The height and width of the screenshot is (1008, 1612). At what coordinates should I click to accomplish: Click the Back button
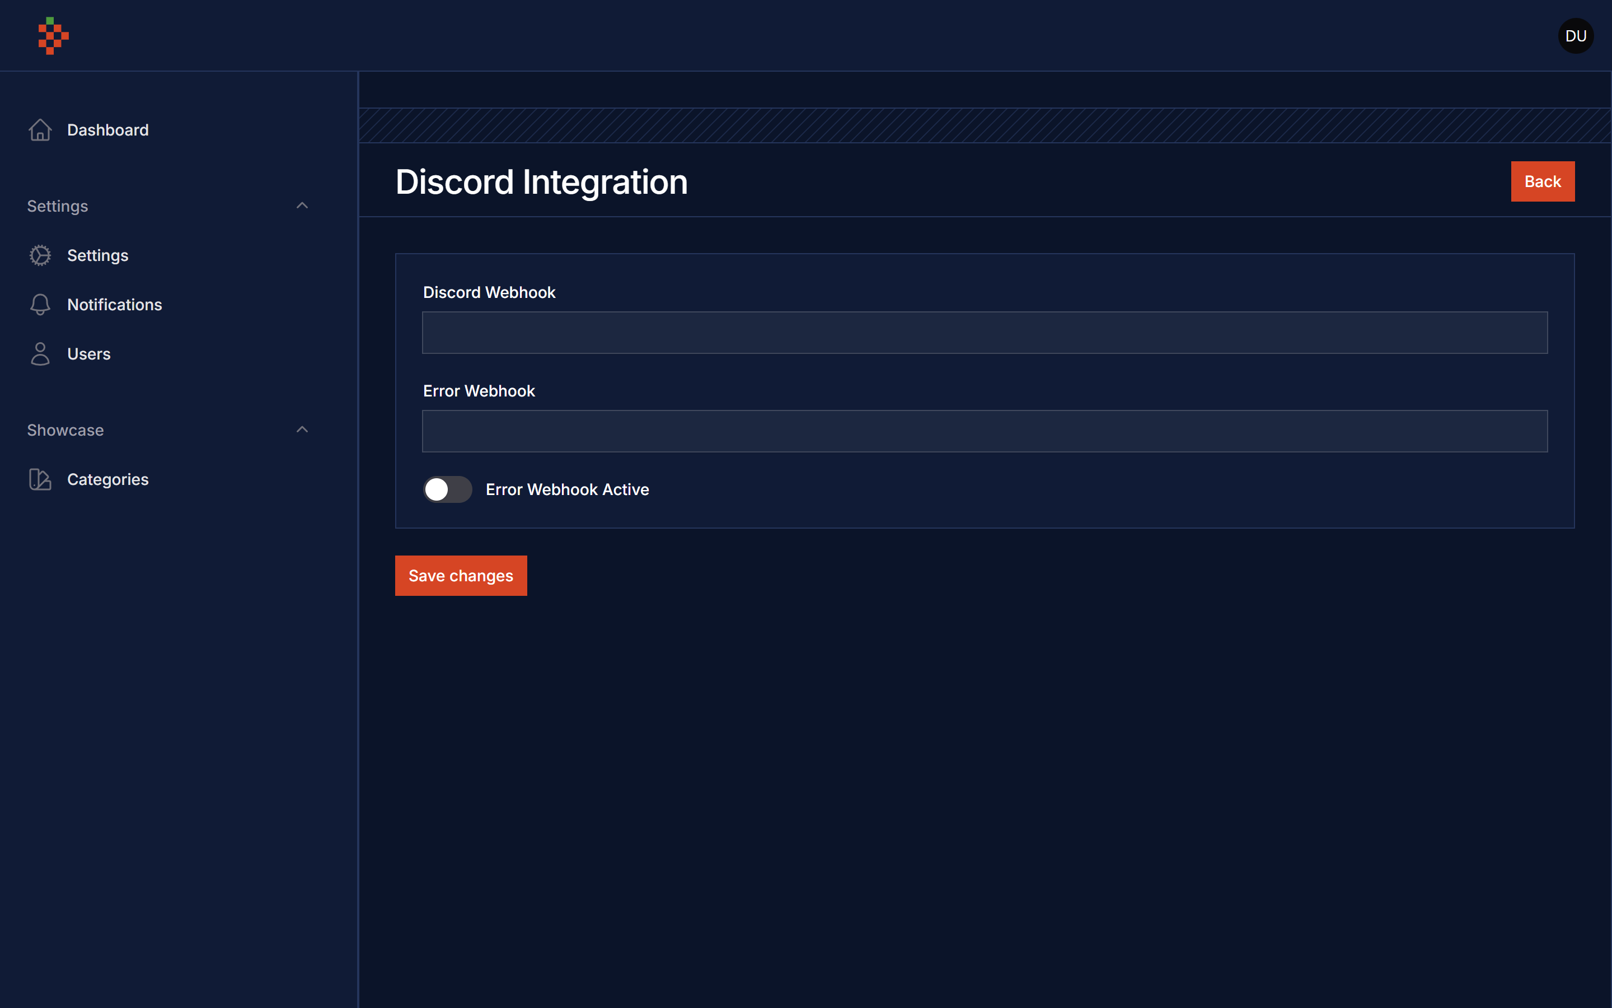tap(1543, 181)
